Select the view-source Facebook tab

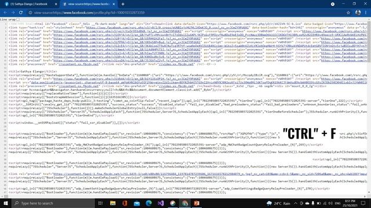click(x=89, y=4)
